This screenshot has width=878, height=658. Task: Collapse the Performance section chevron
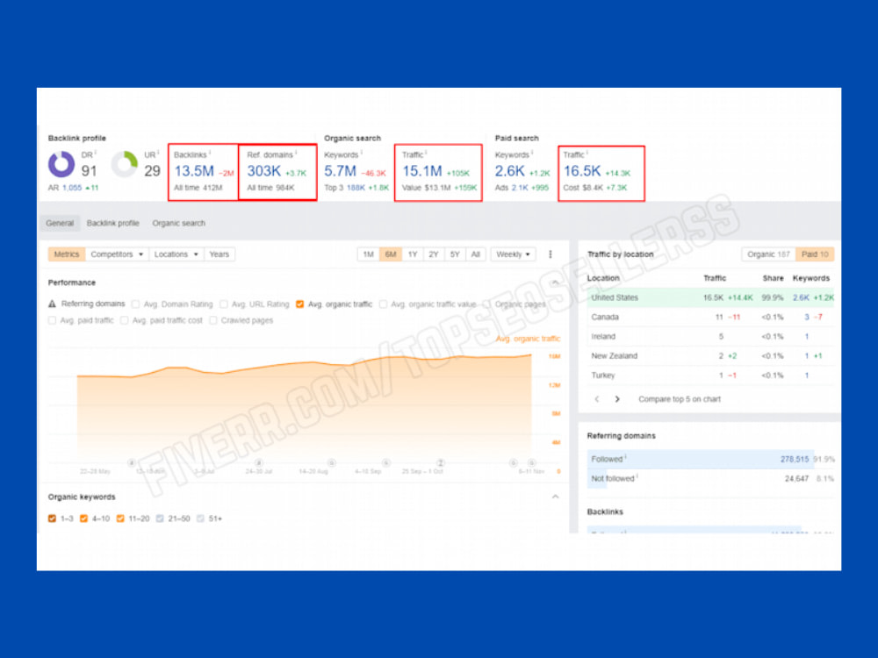click(x=555, y=283)
